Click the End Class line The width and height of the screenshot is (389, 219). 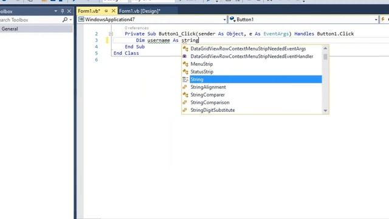click(x=126, y=53)
